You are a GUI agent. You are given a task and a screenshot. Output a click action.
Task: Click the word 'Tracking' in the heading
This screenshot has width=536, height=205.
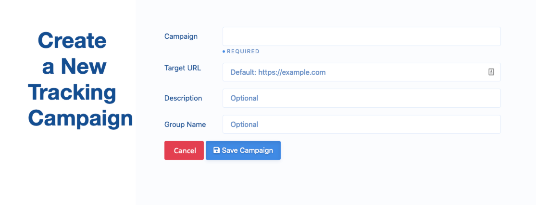click(72, 92)
